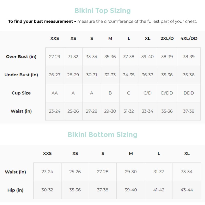
Task: Select the 4XL/DD column header
Action: pos(189,38)
